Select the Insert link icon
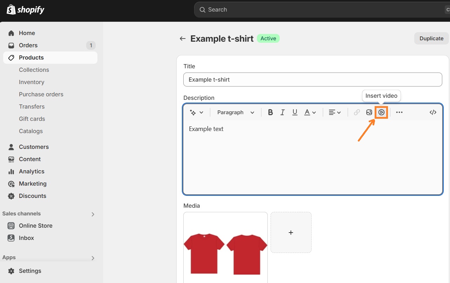The image size is (450, 283). (357, 112)
